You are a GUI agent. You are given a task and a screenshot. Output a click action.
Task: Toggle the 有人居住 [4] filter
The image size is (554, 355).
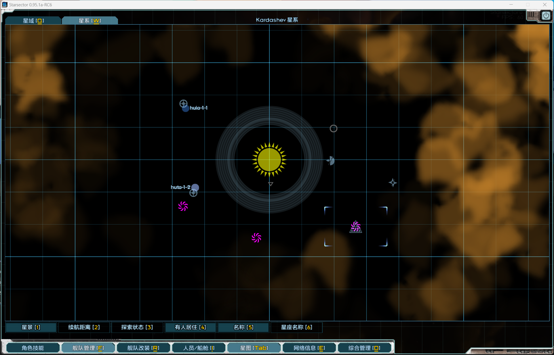click(190, 327)
